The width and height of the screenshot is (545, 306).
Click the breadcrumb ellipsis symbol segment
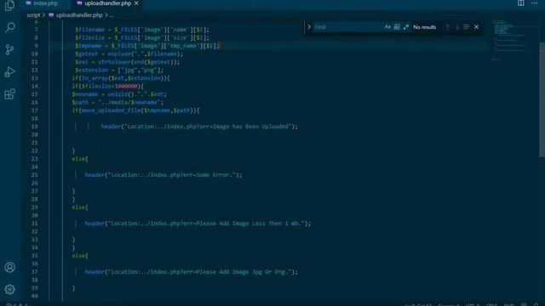coord(112,15)
